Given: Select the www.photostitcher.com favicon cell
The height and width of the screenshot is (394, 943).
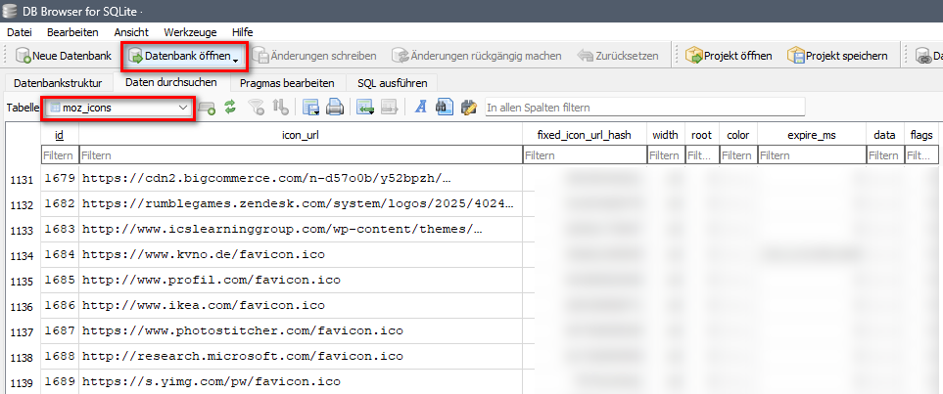Looking at the screenshot, I should [x=301, y=330].
